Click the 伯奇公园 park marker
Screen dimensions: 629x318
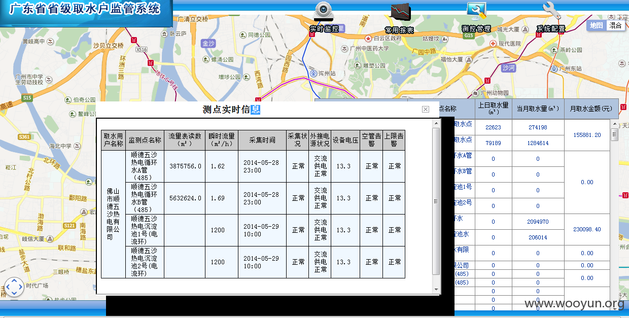tap(68, 99)
